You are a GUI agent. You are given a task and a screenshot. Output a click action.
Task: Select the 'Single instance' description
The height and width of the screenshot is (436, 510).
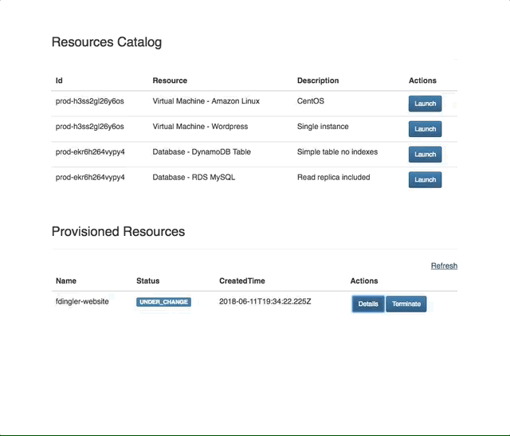tap(323, 127)
